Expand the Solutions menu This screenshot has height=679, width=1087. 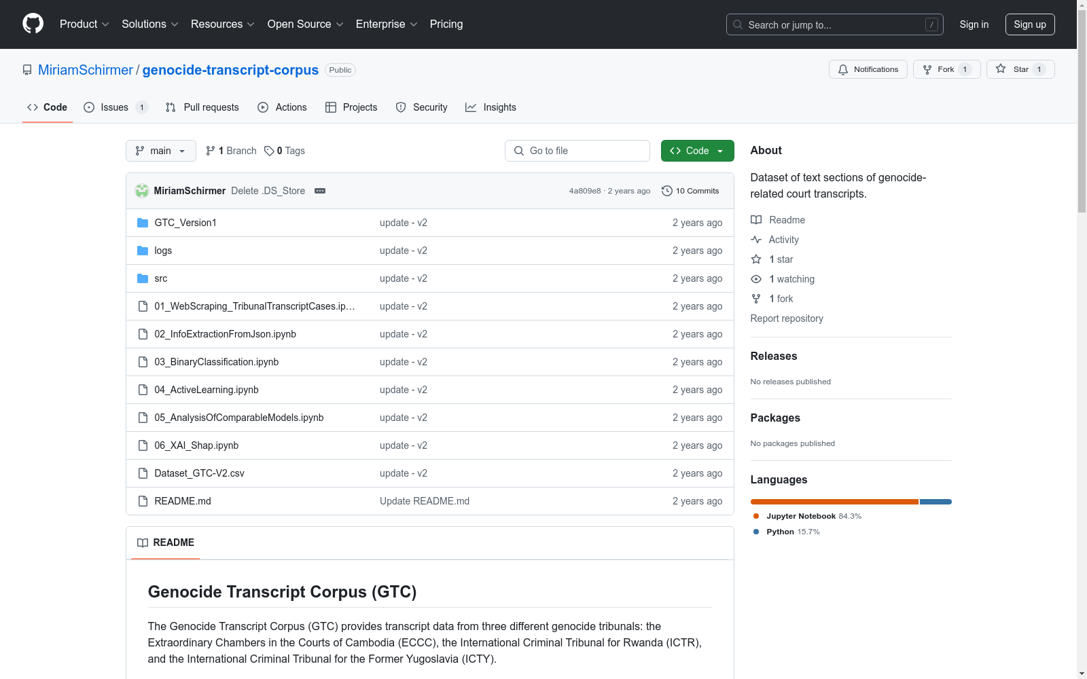(x=150, y=24)
